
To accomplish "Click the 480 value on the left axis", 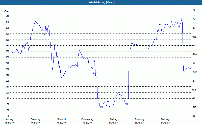I will tap(8, 22).
